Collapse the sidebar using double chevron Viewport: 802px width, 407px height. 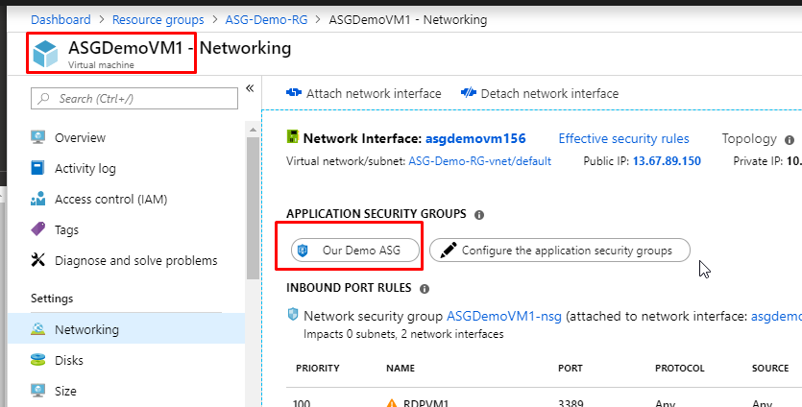tap(250, 88)
